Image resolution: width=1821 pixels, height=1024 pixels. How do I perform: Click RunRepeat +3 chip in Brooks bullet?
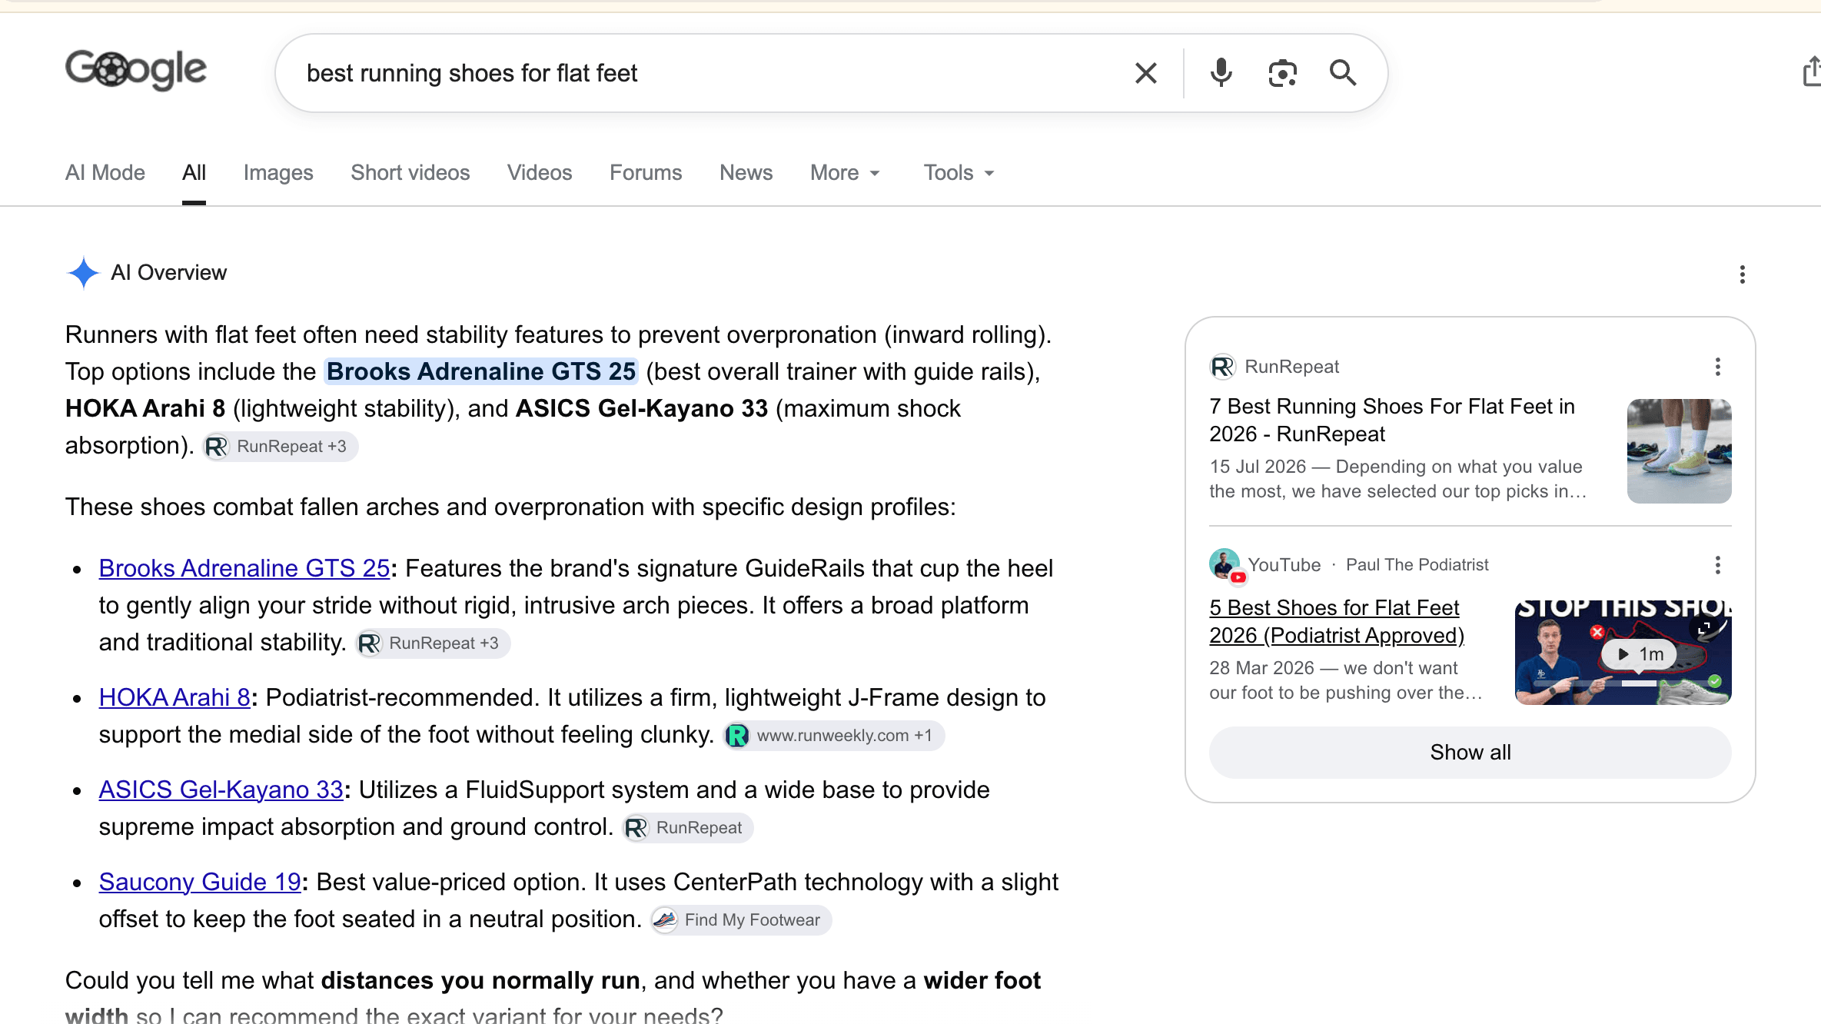point(433,643)
